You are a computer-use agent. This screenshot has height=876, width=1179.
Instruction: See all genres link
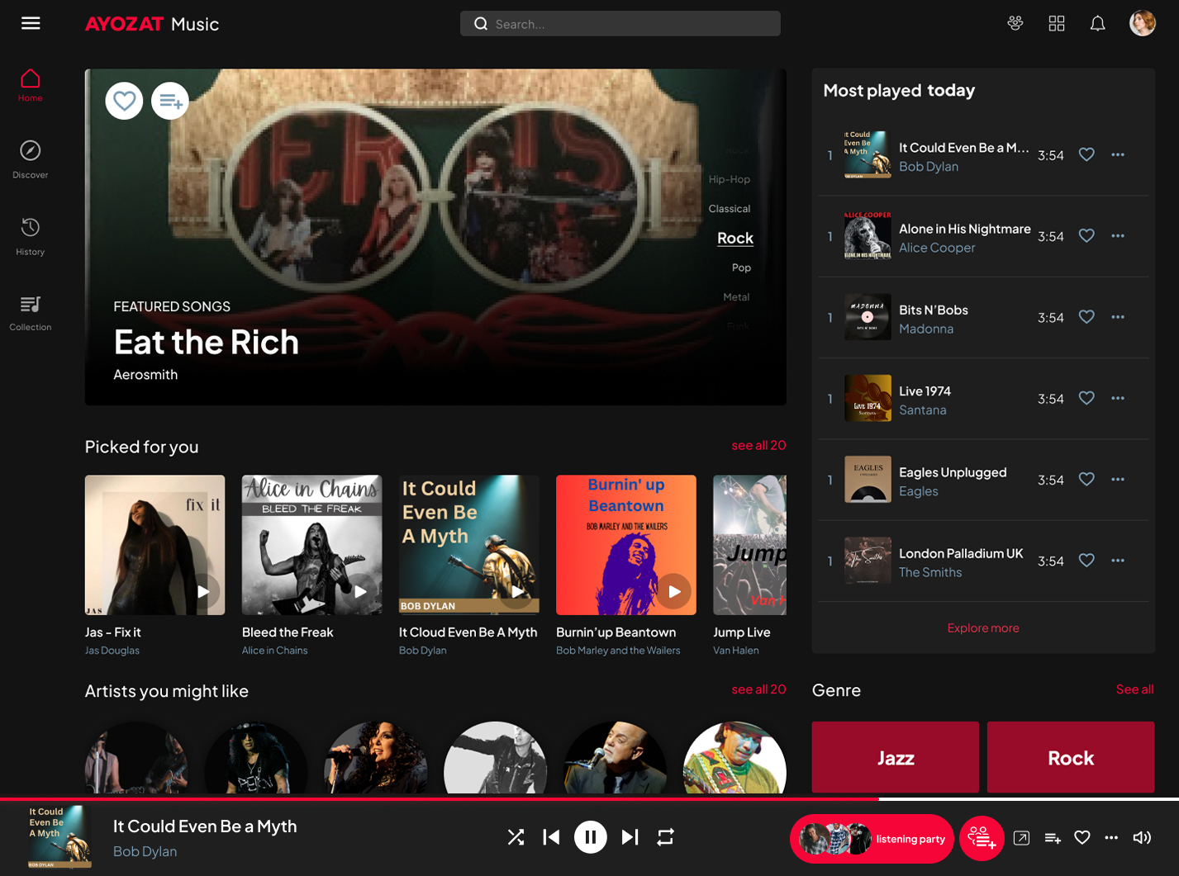click(1135, 689)
